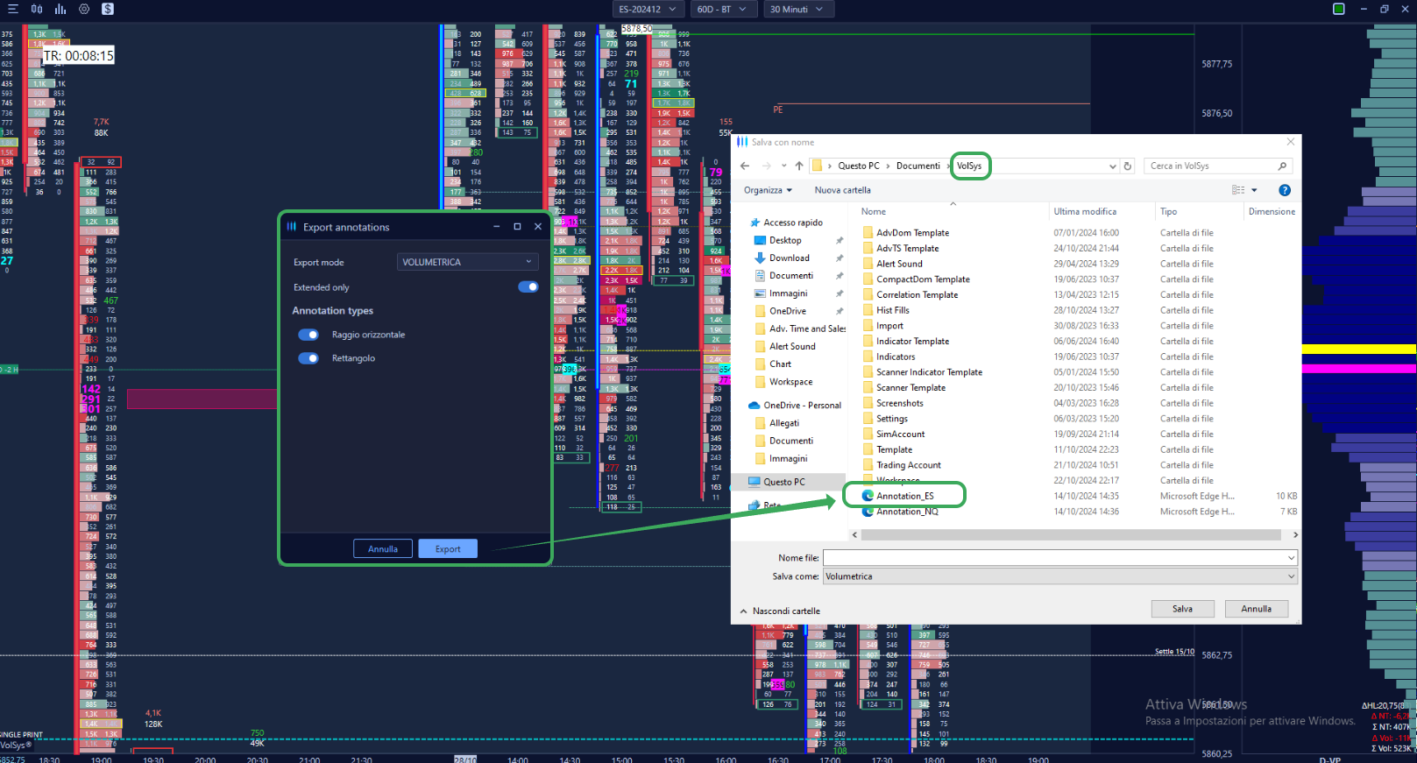Open the Desktop quick access folder
The height and width of the screenshot is (763, 1417).
click(785, 240)
